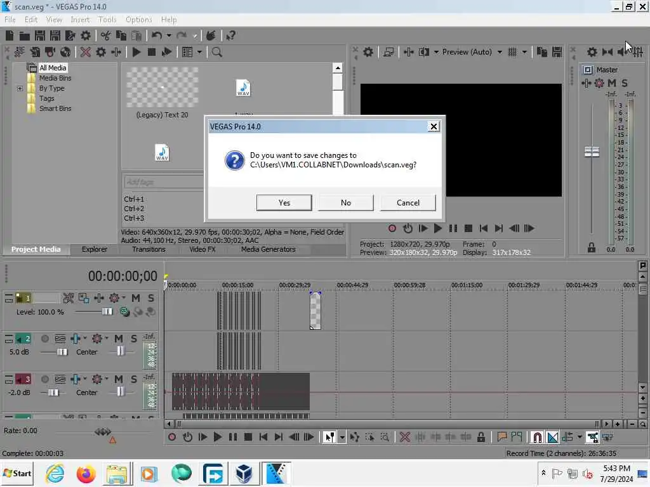Viewport: 650px width, 487px height.
Task: Close the VEGAS Pro 14.0 dialog
Action: [434, 126]
